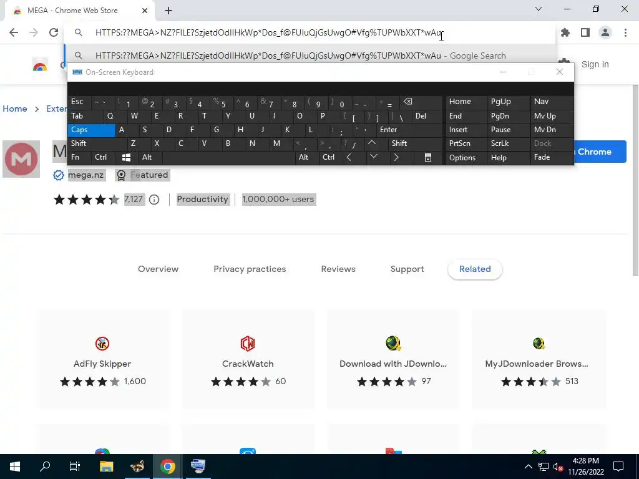Viewport: 639px width, 479px height.
Task: Switch to Privacy practices tab
Action: tap(250, 269)
